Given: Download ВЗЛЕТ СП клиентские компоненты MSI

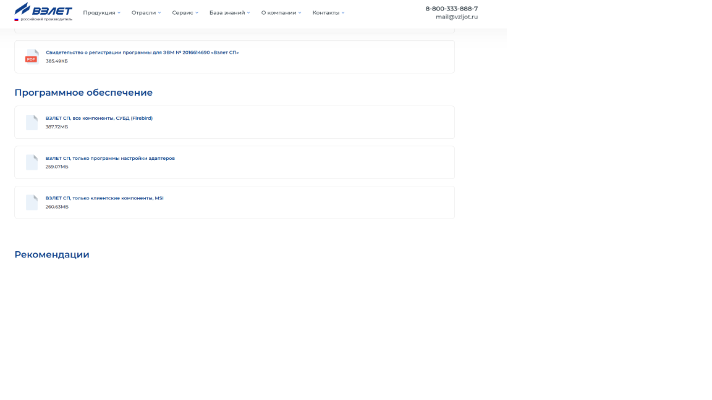Looking at the screenshot, I should click(104, 198).
